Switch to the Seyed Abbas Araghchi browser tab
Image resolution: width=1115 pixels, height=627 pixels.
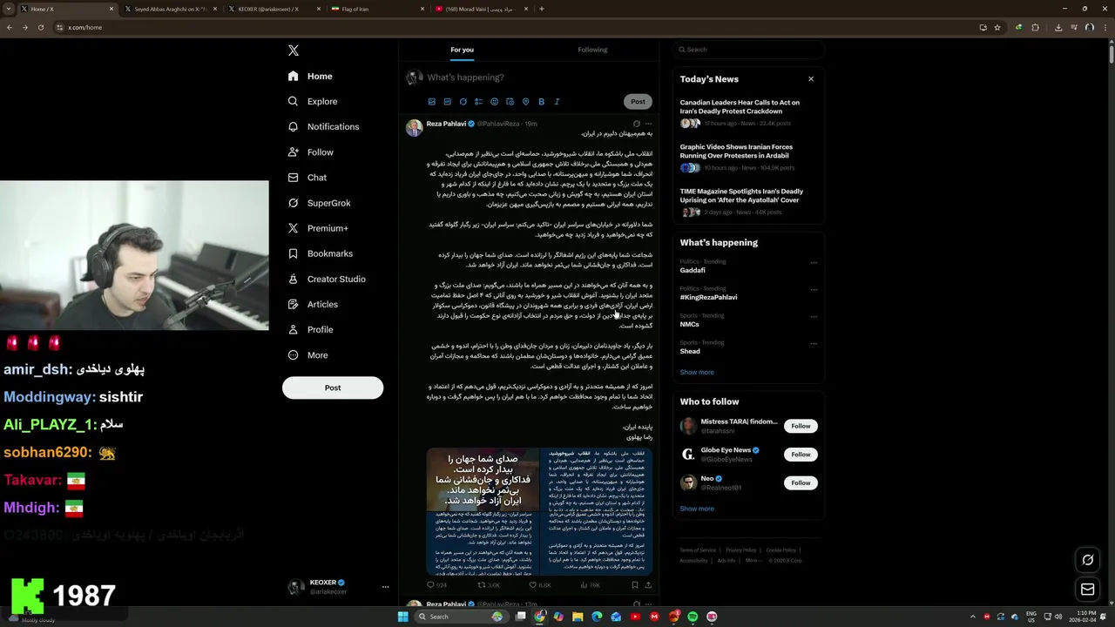tap(169, 9)
